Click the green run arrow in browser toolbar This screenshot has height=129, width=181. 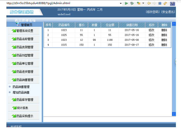pos(126,3)
